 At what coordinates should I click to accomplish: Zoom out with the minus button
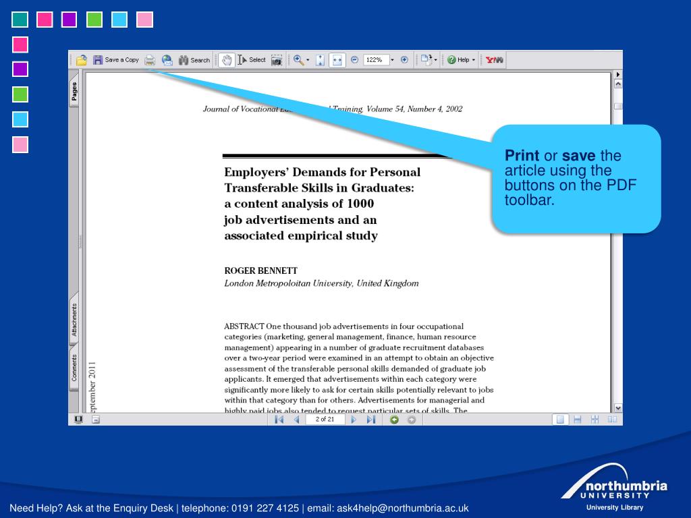(354, 59)
